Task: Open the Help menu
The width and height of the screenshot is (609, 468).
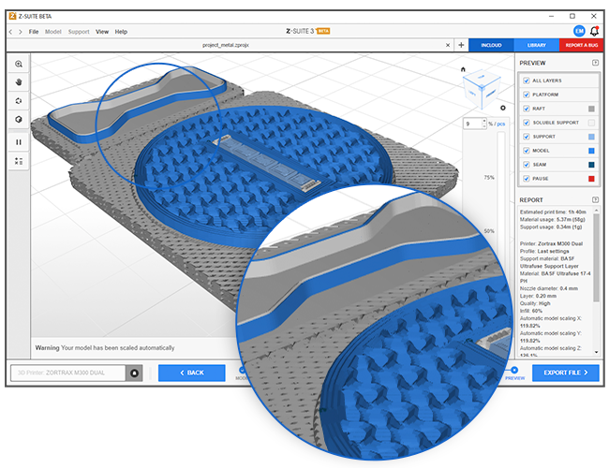Action: coord(121,32)
